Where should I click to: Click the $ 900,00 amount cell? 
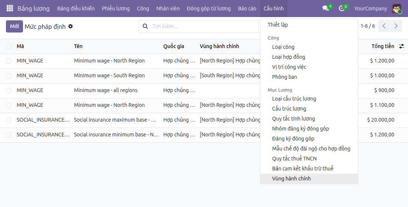[x=384, y=90]
